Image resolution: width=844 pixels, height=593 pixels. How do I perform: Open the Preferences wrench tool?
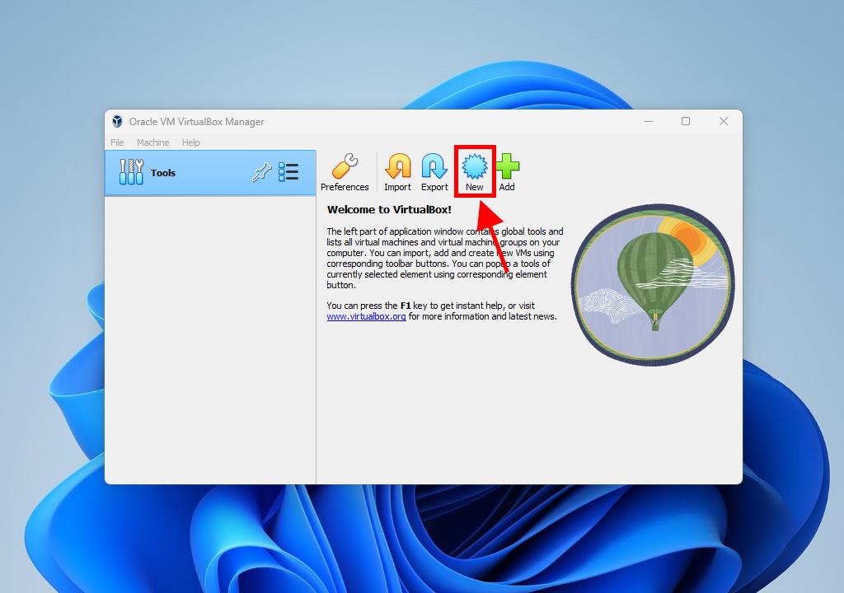345,172
